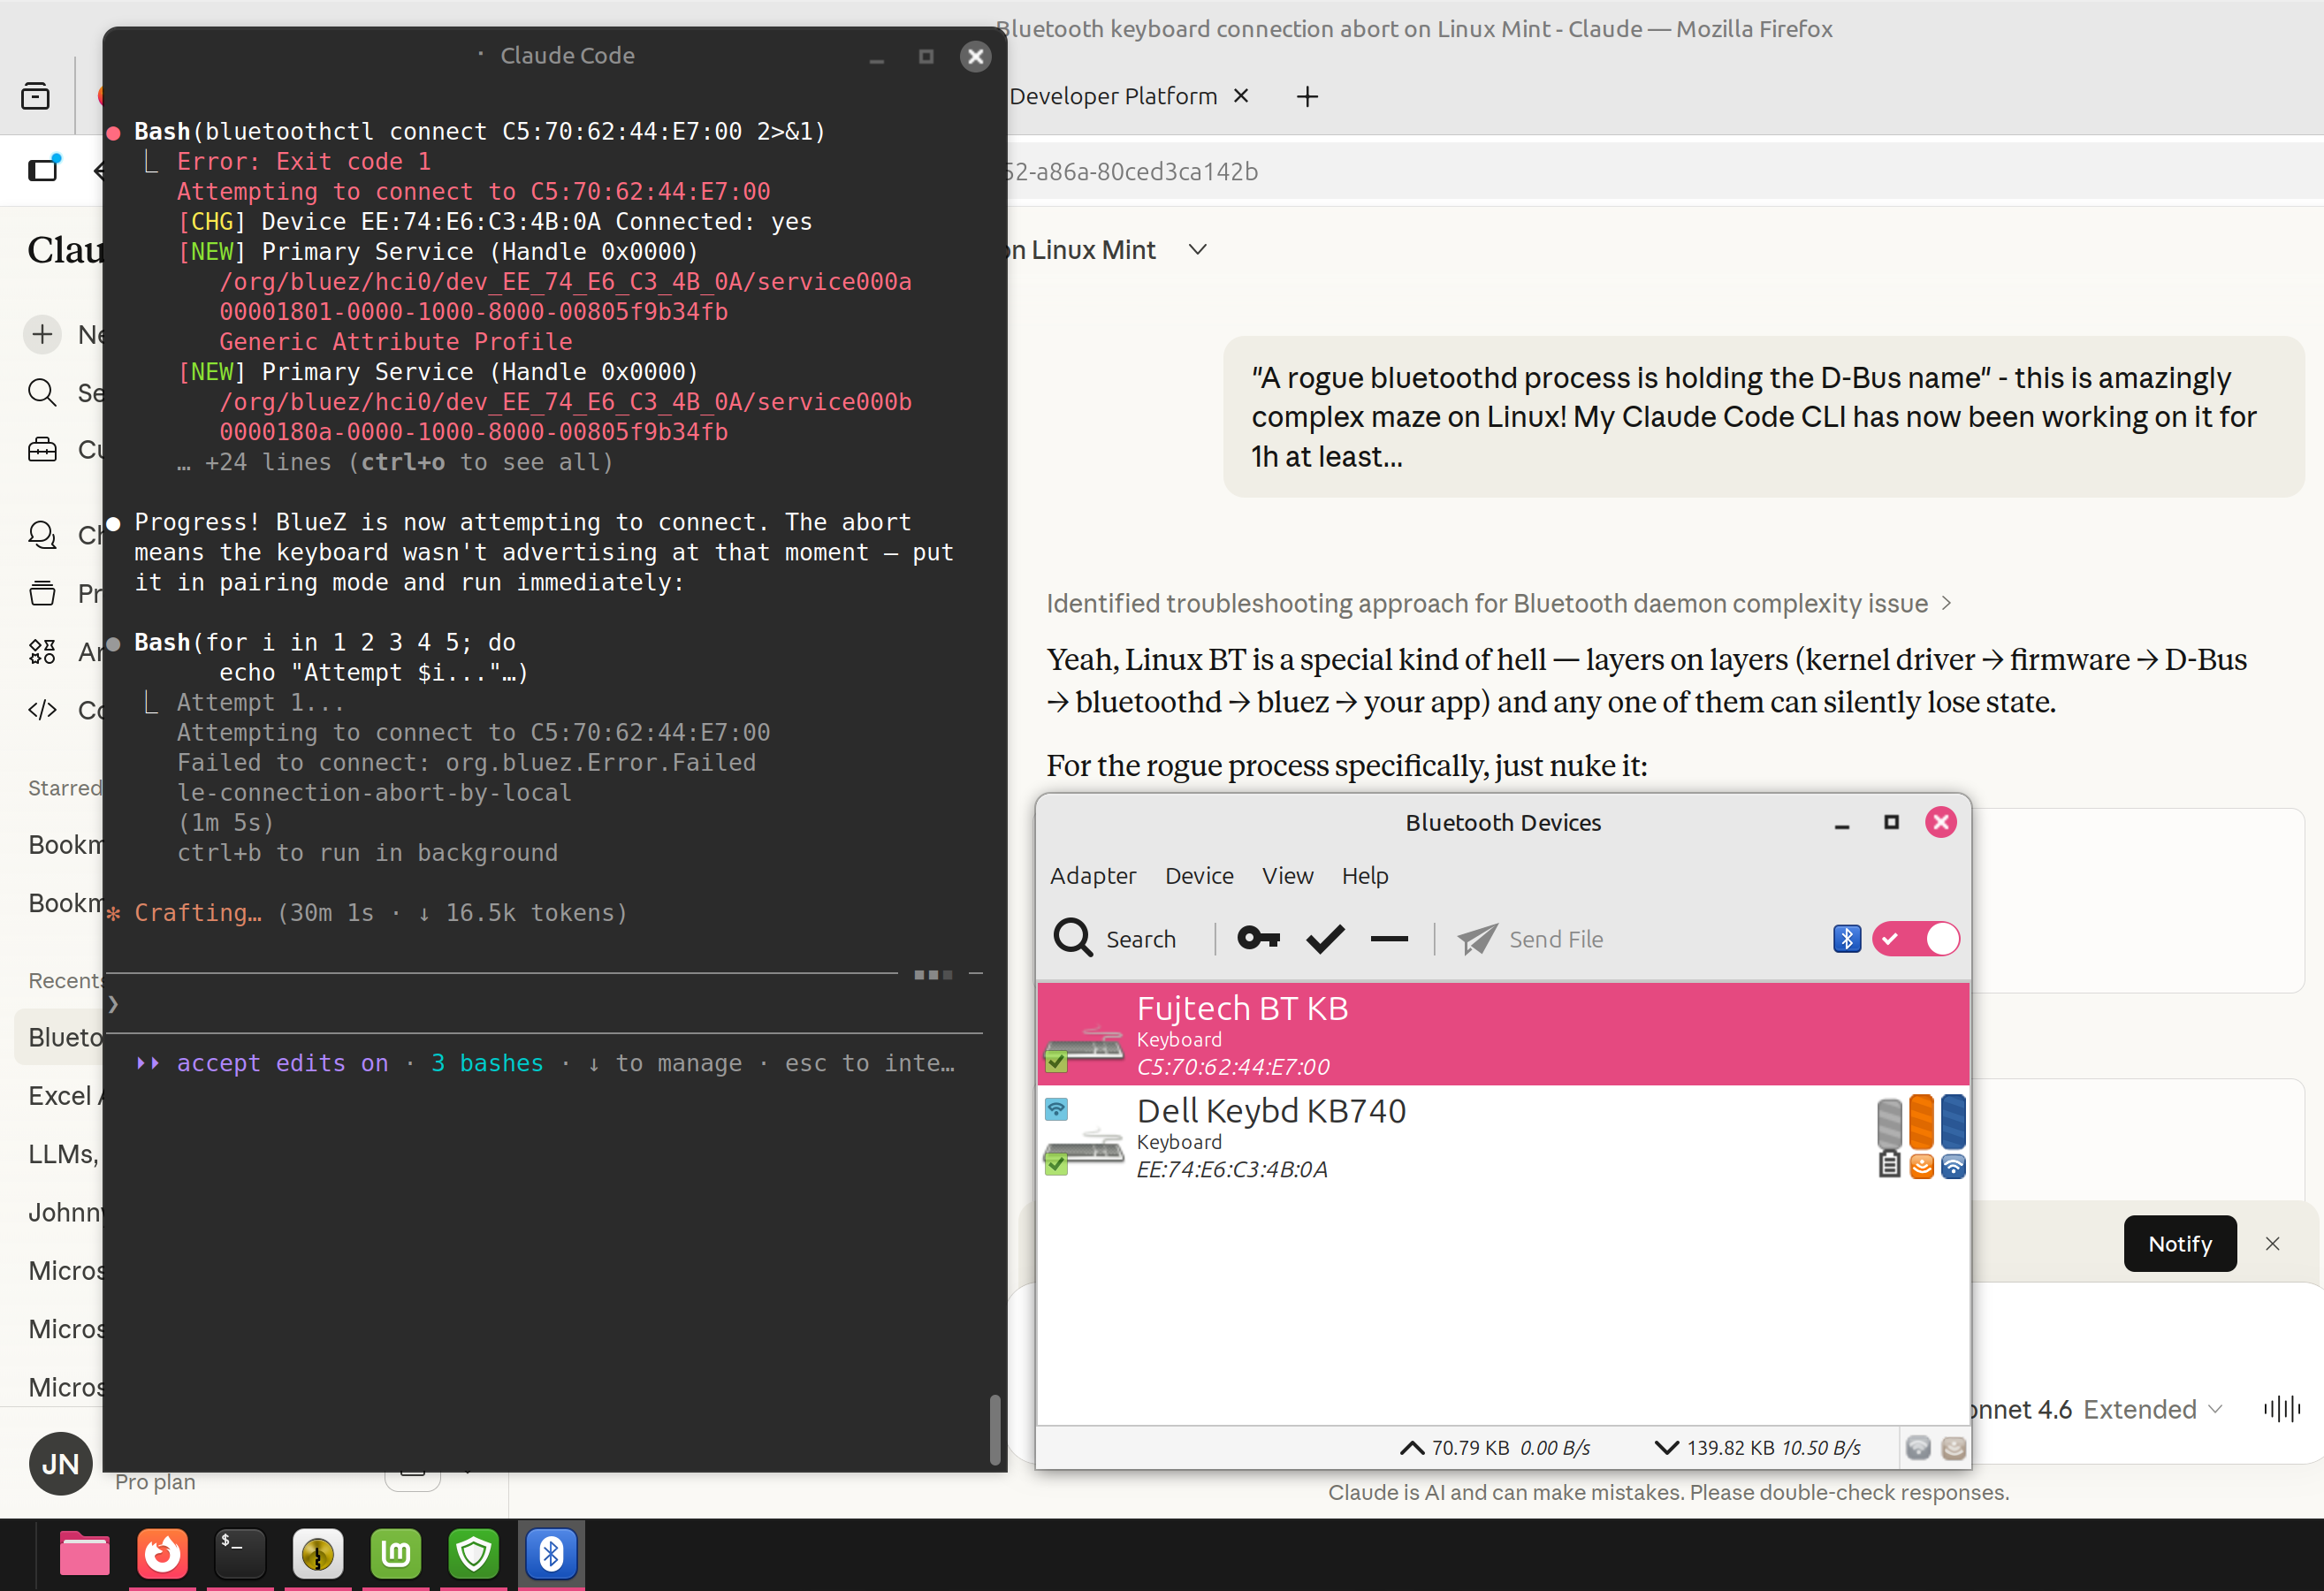Click the Notify button

pos(2179,1243)
